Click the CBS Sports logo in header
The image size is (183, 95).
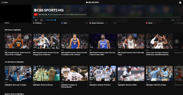(x=92, y=2)
